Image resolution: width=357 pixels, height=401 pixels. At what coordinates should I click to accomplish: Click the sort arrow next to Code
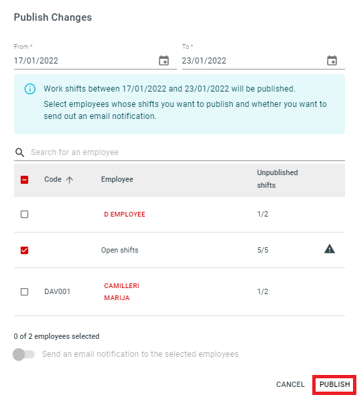tap(69, 180)
